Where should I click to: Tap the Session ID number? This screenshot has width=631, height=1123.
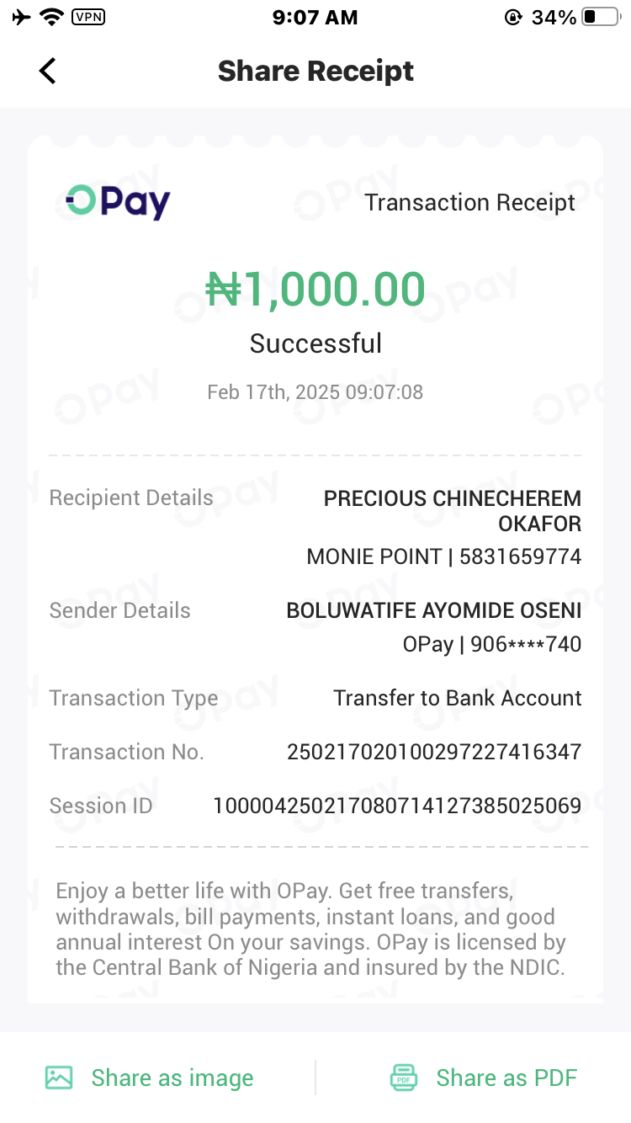click(x=397, y=806)
